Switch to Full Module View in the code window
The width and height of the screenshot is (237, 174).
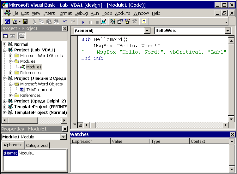click(x=81, y=125)
